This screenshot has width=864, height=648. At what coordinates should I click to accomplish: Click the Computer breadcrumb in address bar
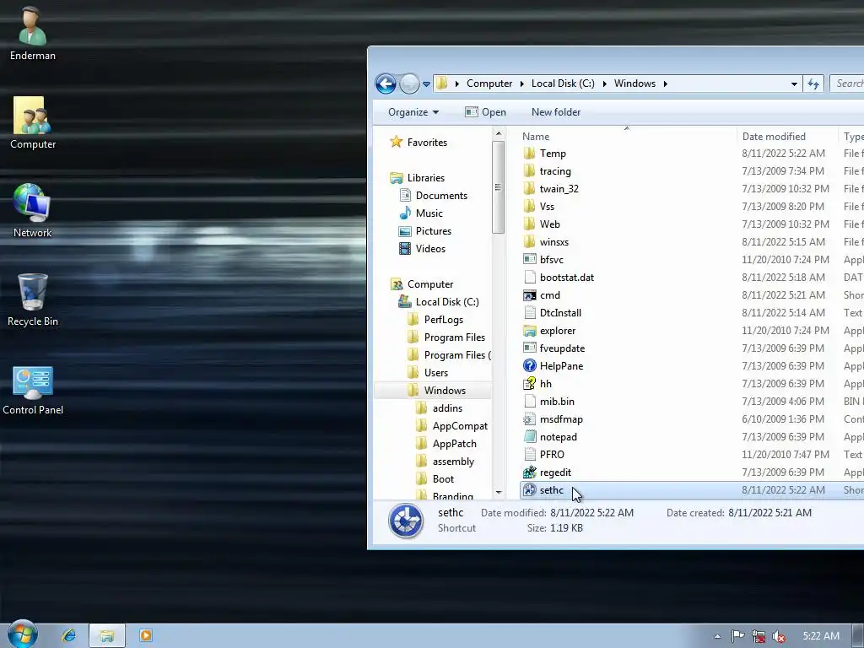[x=489, y=84]
